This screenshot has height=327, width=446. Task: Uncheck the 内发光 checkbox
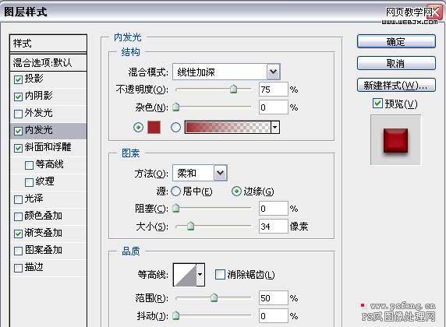coord(18,131)
